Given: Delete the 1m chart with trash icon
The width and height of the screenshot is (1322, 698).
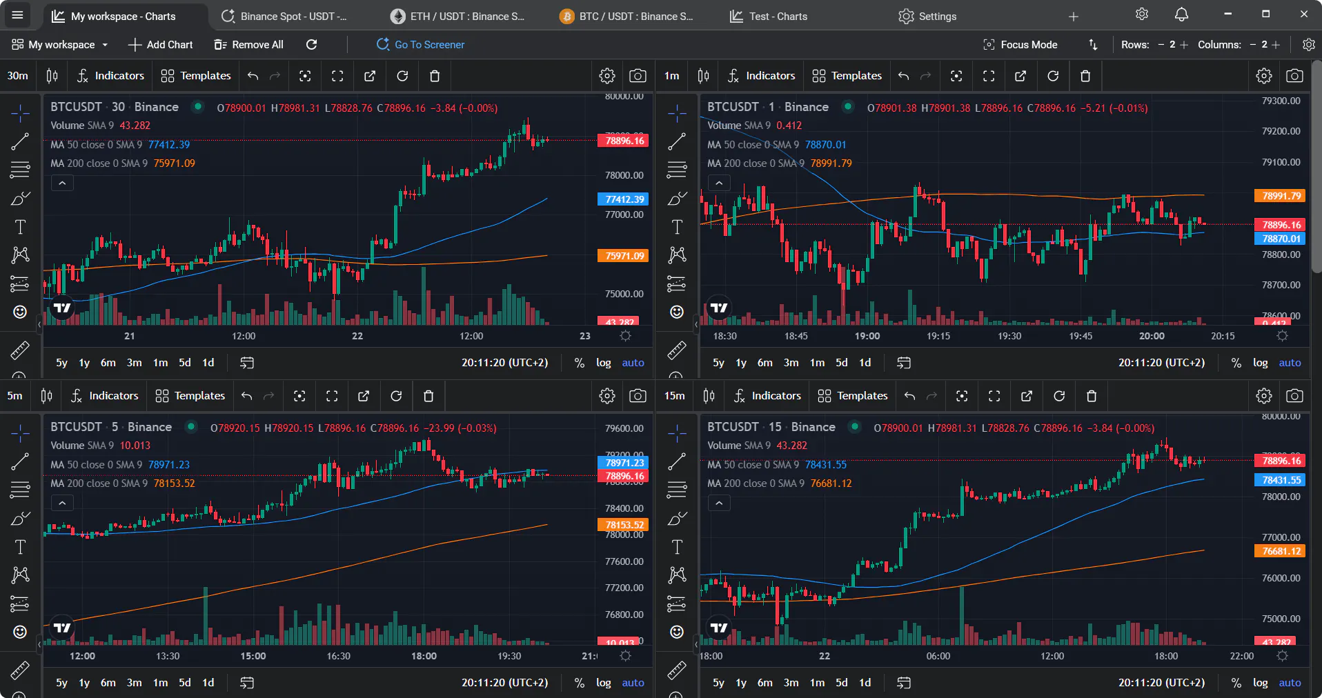Looking at the screenshot, I should coord(1085,76).
